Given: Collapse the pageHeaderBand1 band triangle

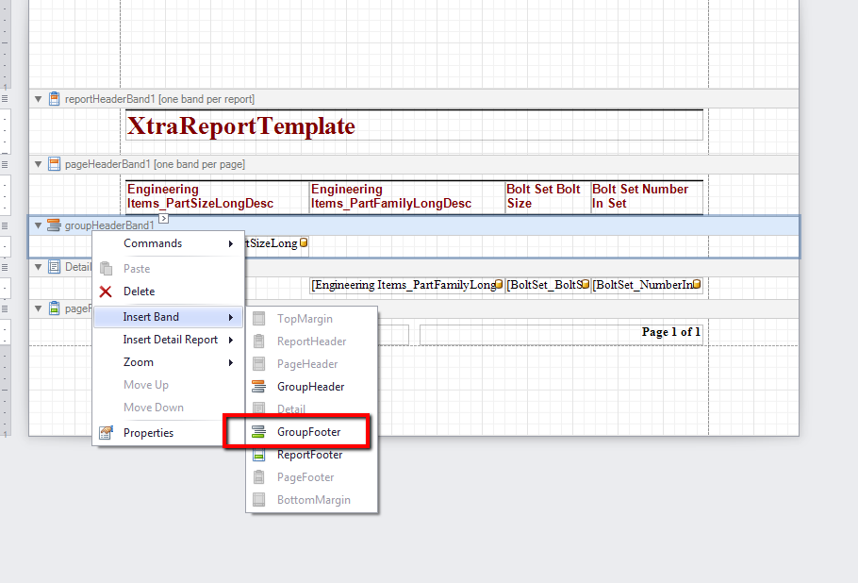Looking at the screenshot, I should tap(38, 163).
